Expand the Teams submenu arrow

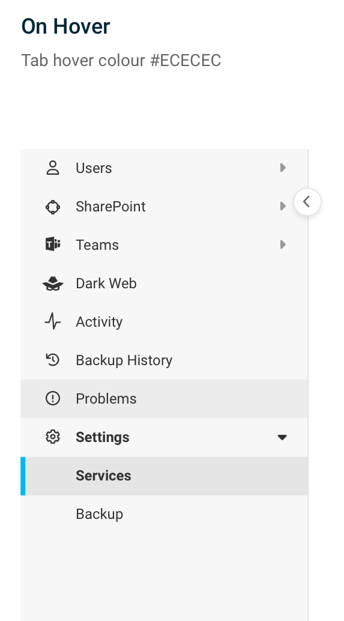pyautogui.click(x=283, y=245)
